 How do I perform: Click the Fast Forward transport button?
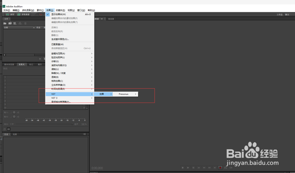[209, 168]
